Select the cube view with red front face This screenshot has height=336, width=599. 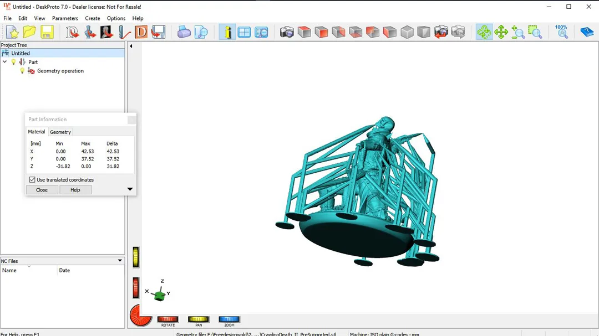click(x=321, y=32)
